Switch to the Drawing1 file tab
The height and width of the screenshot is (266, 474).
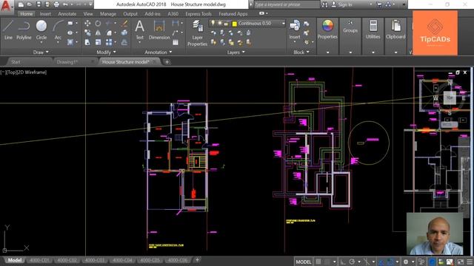[67, 62]
